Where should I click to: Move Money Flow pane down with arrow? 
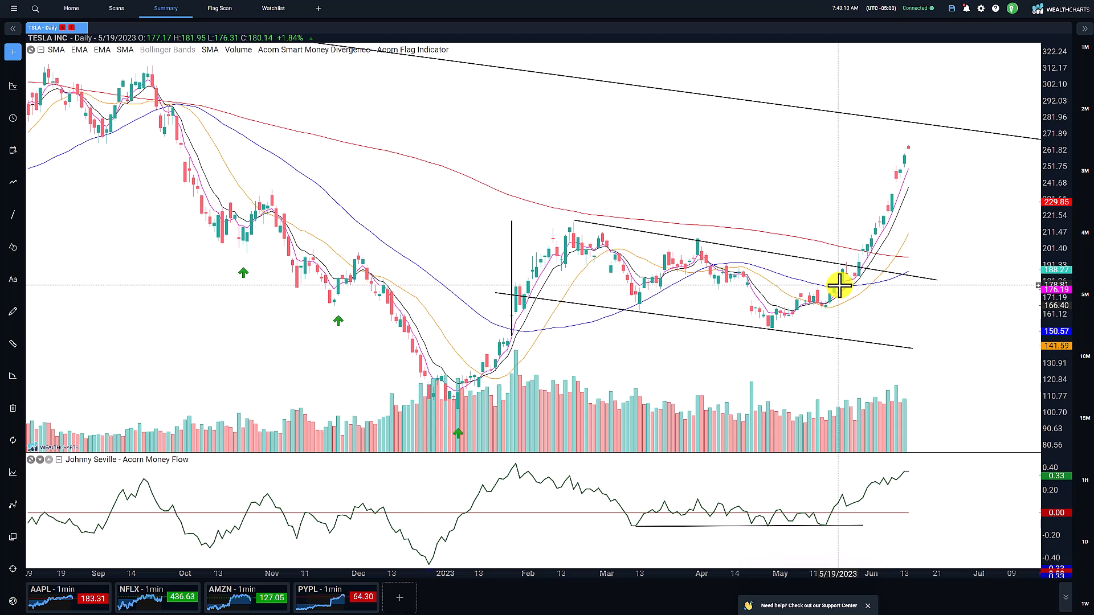pyautogui.click(x=40, y=460)
